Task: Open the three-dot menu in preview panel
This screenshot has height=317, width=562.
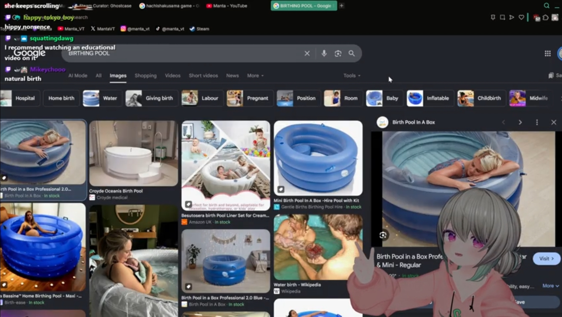Action: pos(537,122)
